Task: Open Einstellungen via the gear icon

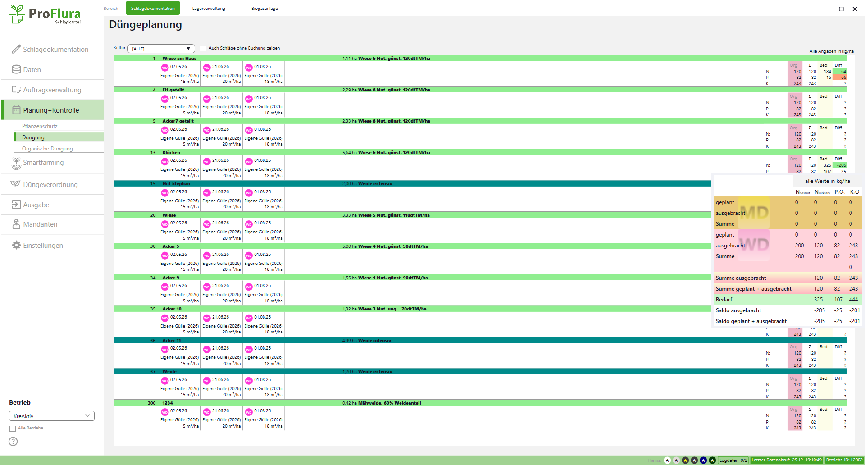Action: point(16,245)
